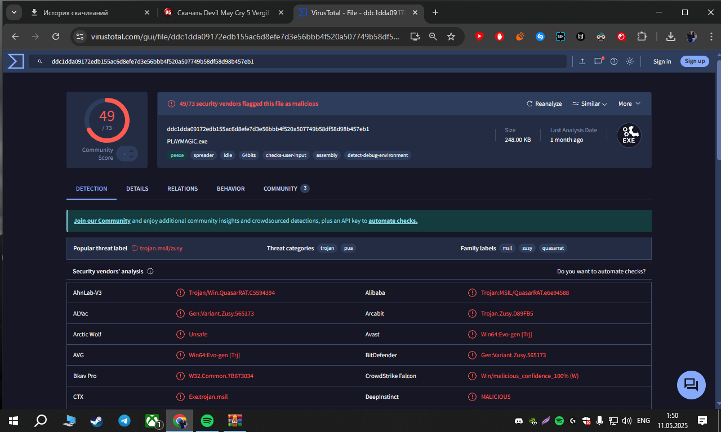Open the chat bubble widget button
The width and height of the screenshot is (721, 432).
click(x=691, y=385)
